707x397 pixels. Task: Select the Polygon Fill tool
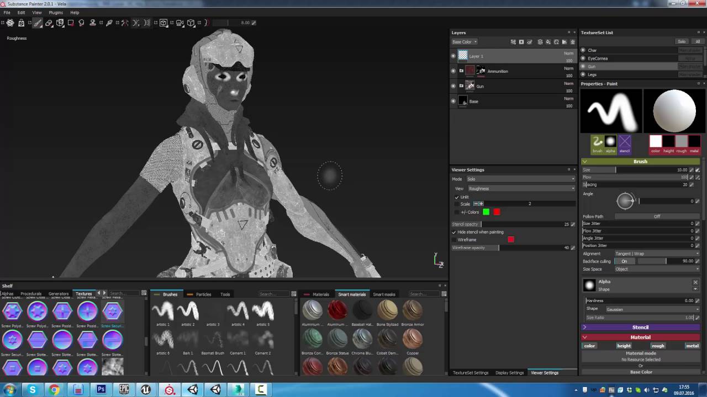click(x=71, y=23)
